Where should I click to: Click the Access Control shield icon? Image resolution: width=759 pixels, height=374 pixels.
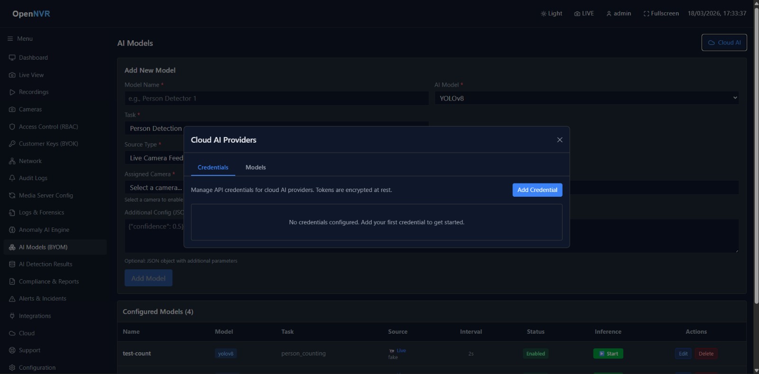tap(12, 127)
